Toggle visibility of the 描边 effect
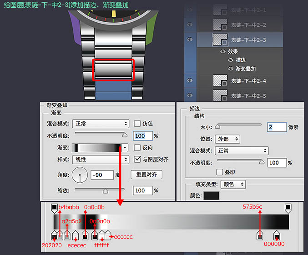Screen dimensions: 308x255 click(x=230, y=60)
